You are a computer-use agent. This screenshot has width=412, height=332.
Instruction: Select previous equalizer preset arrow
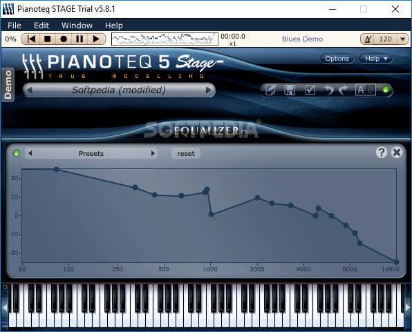pyautogui.click(x=30, y=153)
